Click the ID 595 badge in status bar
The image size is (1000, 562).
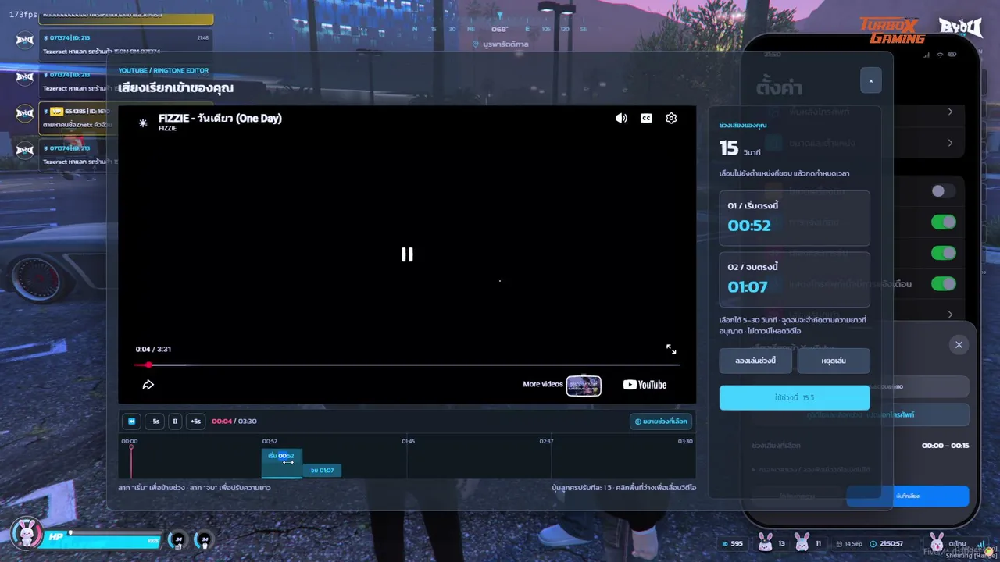point(732,543)
